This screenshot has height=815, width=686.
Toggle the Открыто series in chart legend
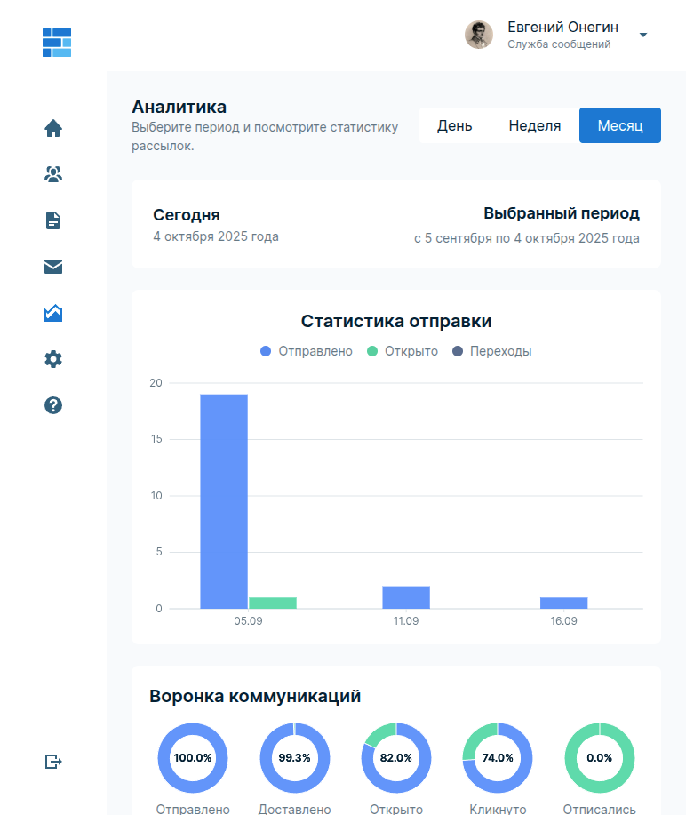pyautogui.click(x=403, y=351)
